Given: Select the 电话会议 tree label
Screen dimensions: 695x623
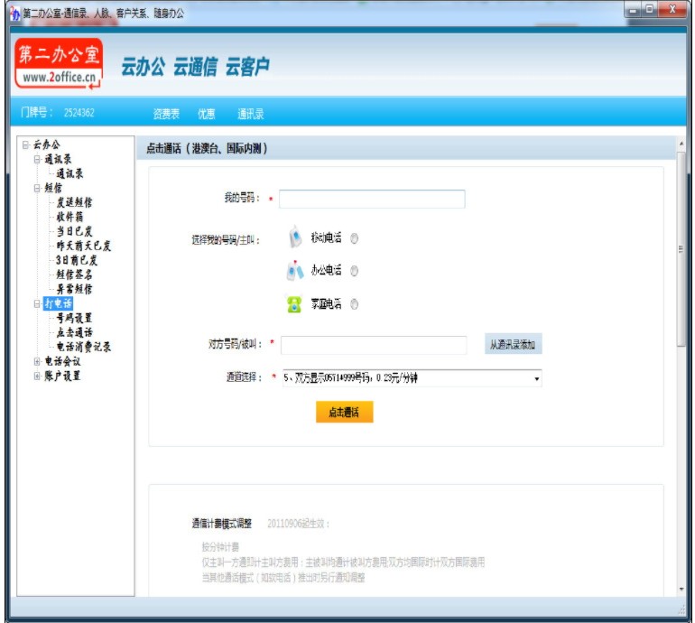Looking at the screenshot, I should 62,361.
